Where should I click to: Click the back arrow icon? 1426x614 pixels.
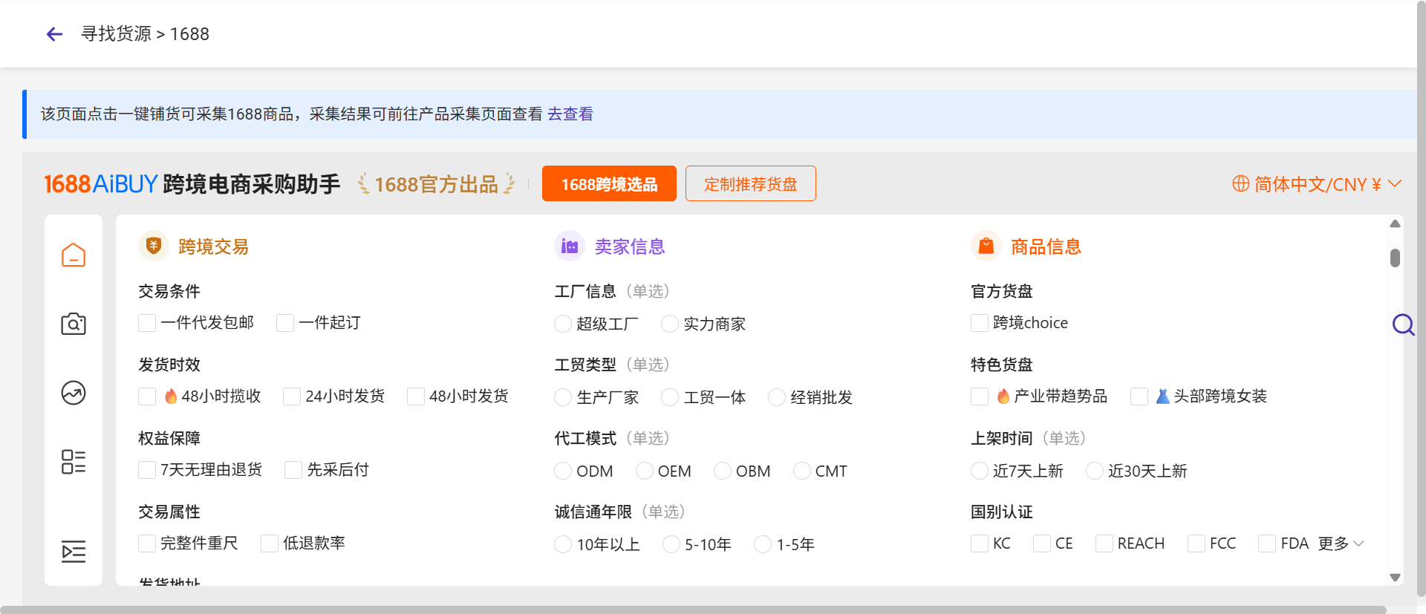point(54,34)
